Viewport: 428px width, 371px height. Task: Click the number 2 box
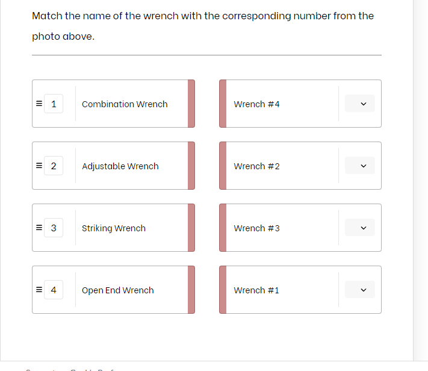click(x=54, y=166)
